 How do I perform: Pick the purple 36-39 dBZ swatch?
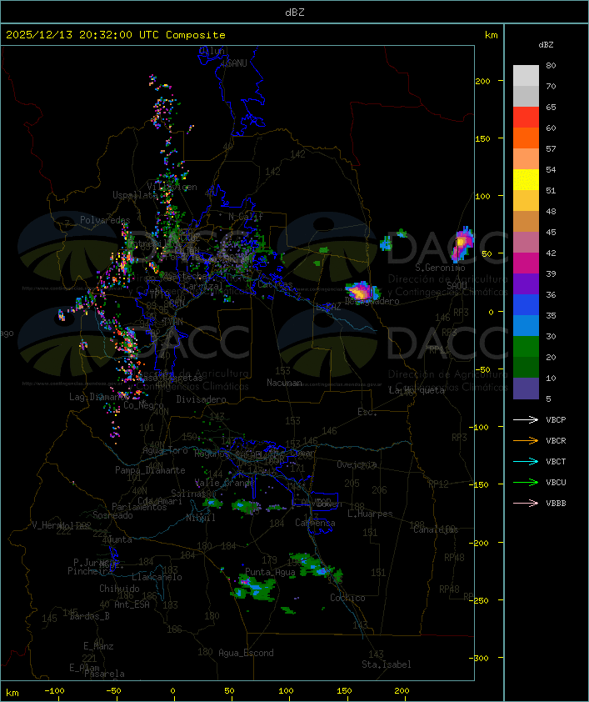click(526, 283)
